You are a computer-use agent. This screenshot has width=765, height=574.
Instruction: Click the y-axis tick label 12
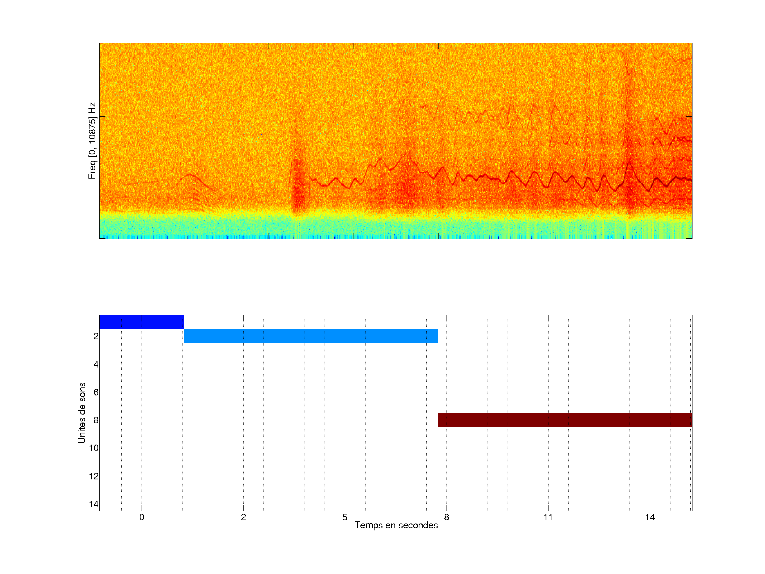click(x=94, y=476)
